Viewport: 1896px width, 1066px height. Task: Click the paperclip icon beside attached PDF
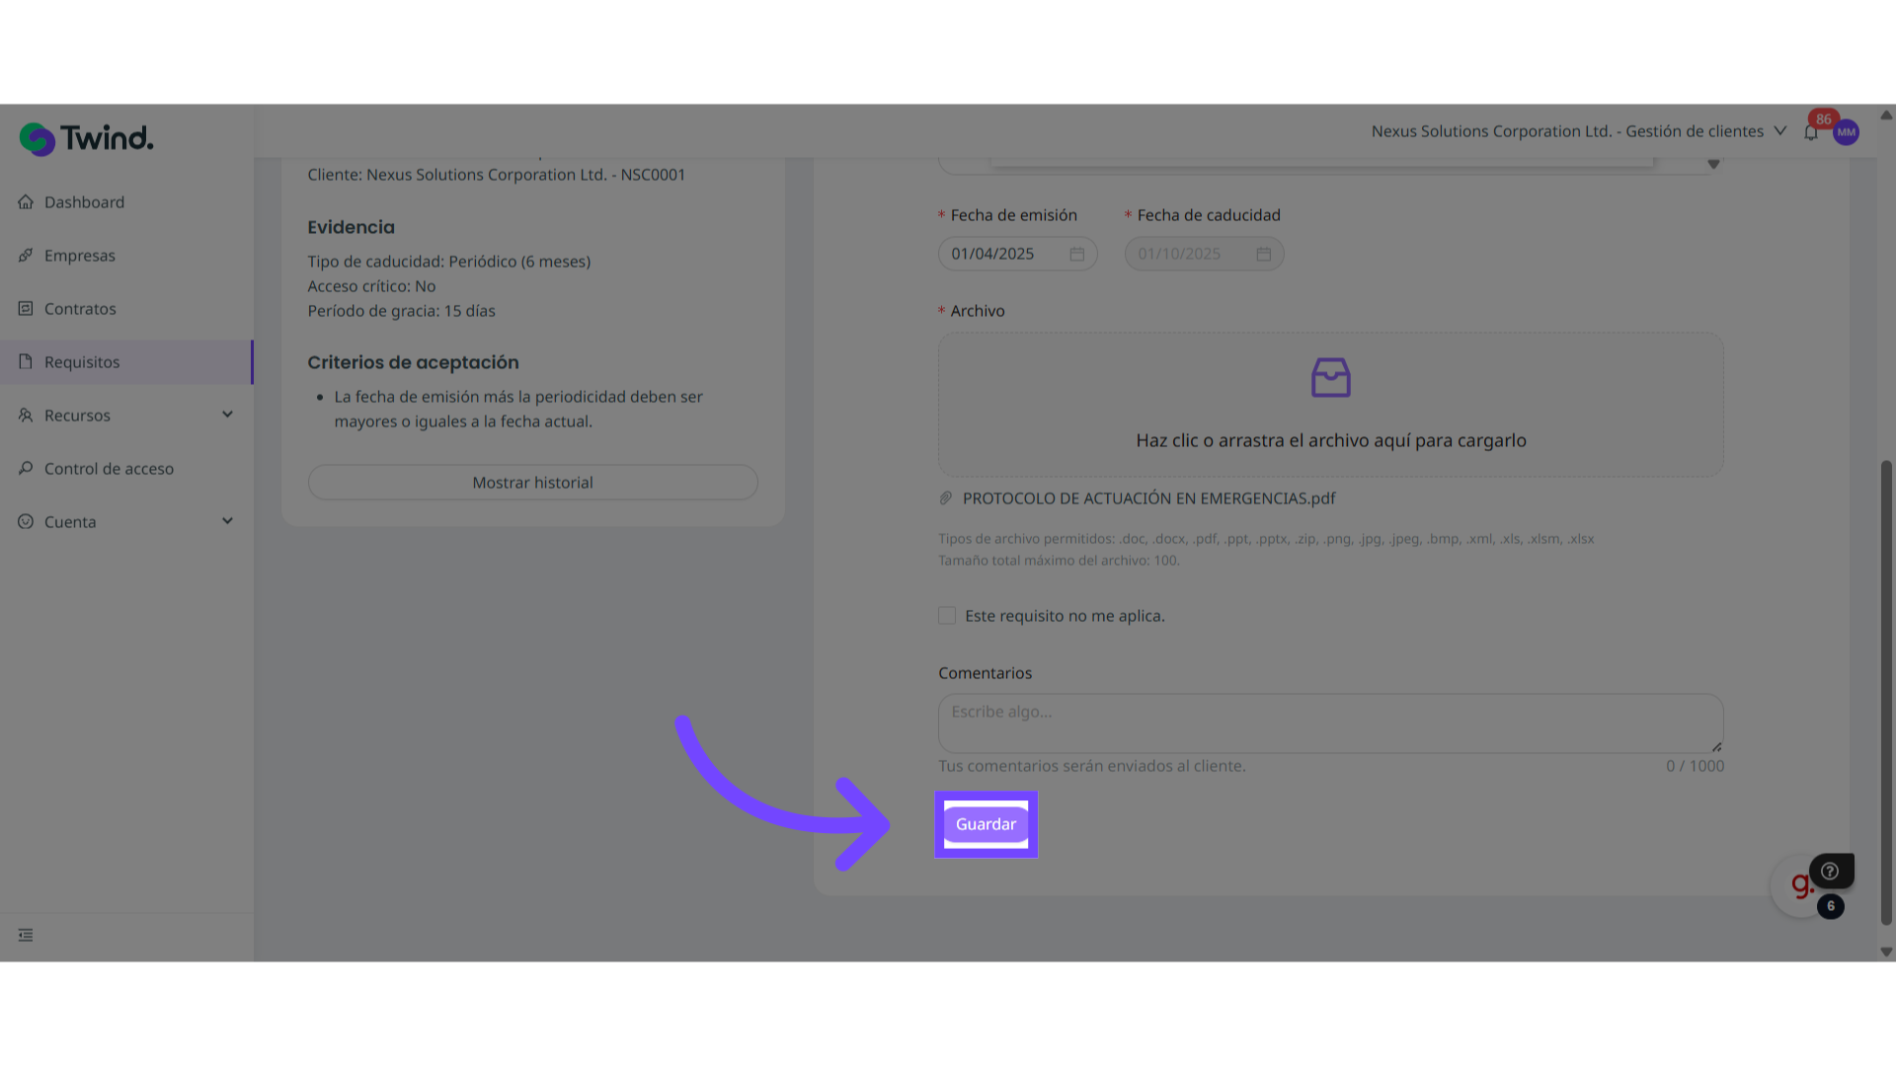click(x=946, y=498)
